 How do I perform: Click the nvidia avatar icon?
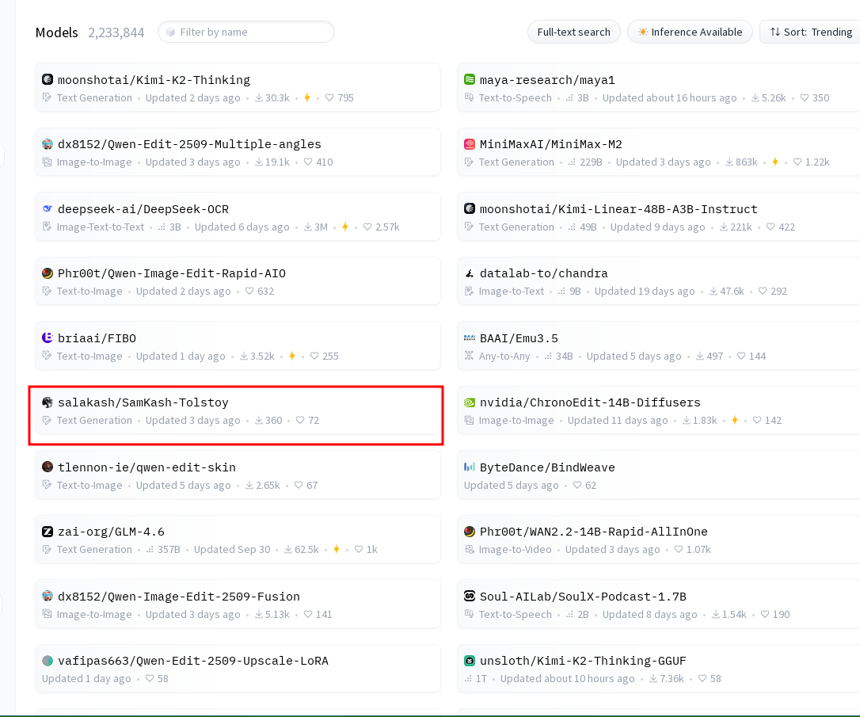(470, 402)
